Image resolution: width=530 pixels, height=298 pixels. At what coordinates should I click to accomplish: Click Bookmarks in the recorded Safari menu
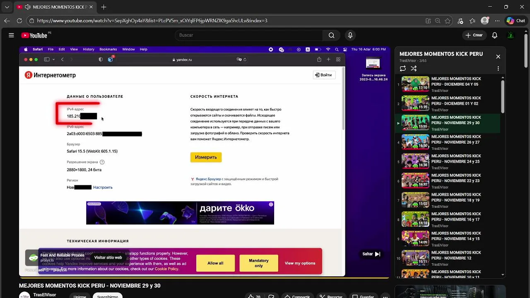click(108, 49)
